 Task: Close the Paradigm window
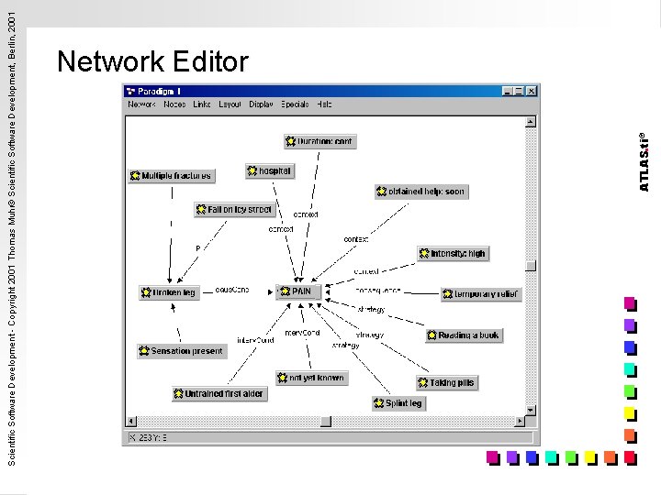click(x=532, y=92)
